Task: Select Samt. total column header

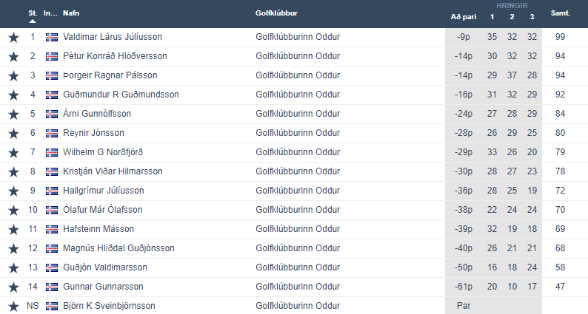Action: pyautogui.click(x=561, y=13)
